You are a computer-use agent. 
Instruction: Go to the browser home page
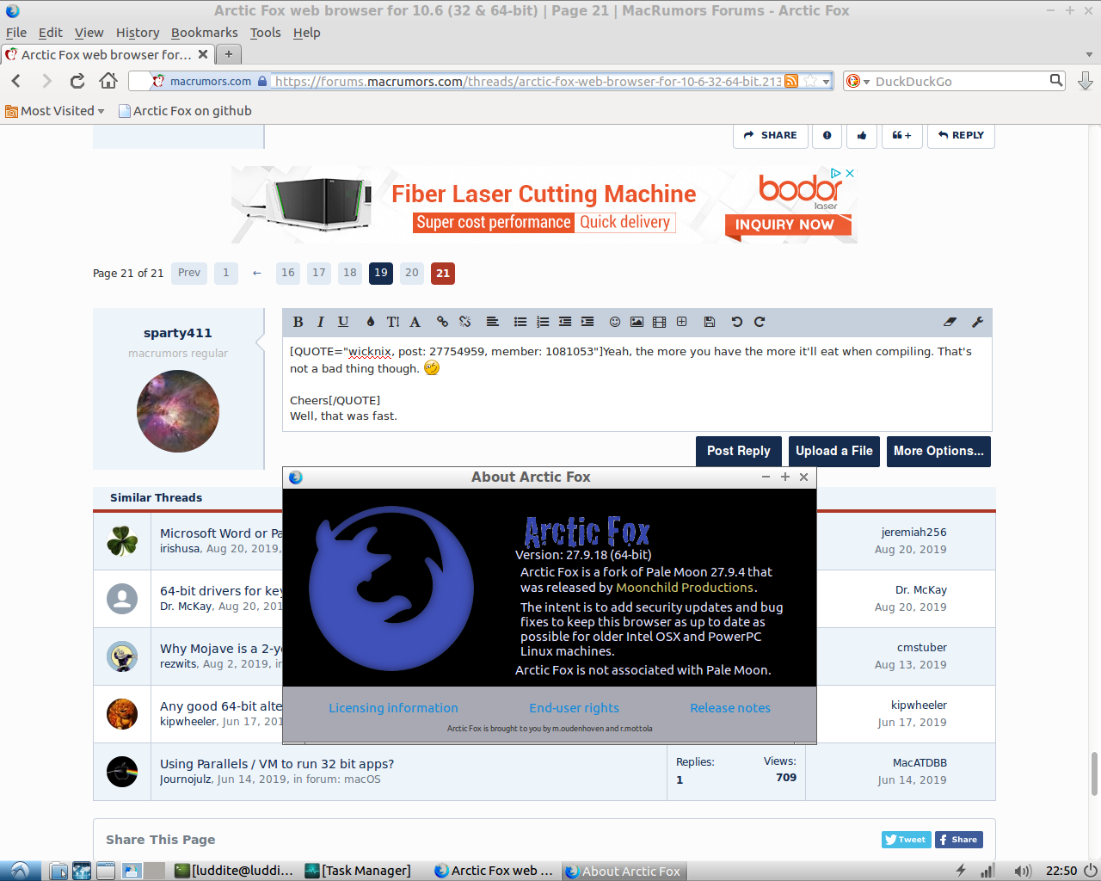tap(108, 81)
